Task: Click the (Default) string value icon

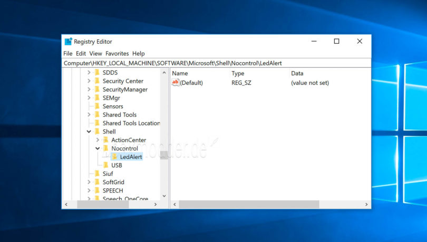Action: tap(176, 83)
